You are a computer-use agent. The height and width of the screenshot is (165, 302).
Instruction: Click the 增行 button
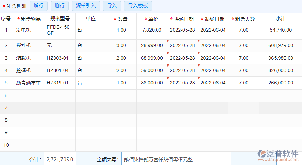point(38,6)
